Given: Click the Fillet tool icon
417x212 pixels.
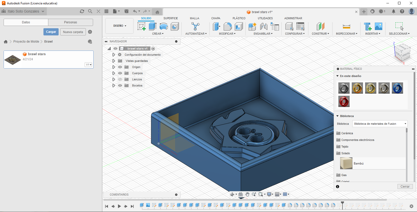Looking at the screenshot, I should pyautogui.click(x=228, y=26).
